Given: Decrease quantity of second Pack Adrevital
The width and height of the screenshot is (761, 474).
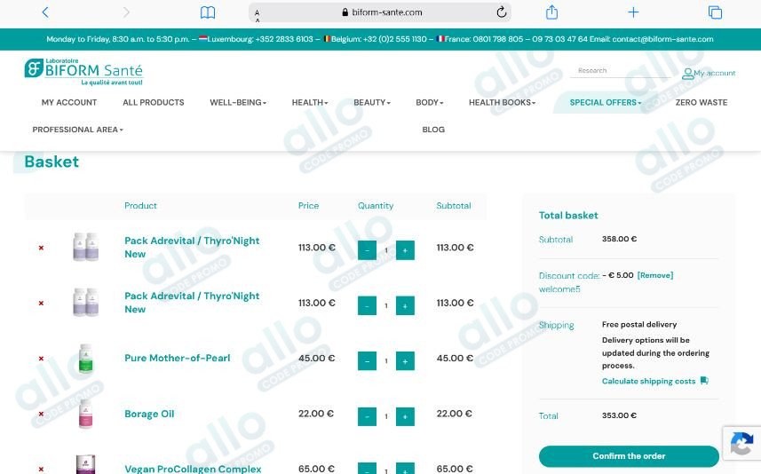Looking at the screenshot, I should (x=367, y=305).
